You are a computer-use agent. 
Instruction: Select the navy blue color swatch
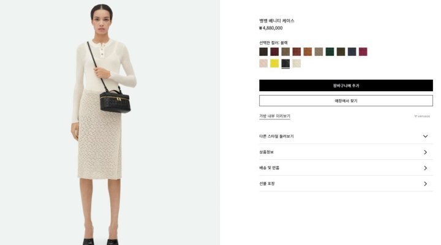[352, 52]
